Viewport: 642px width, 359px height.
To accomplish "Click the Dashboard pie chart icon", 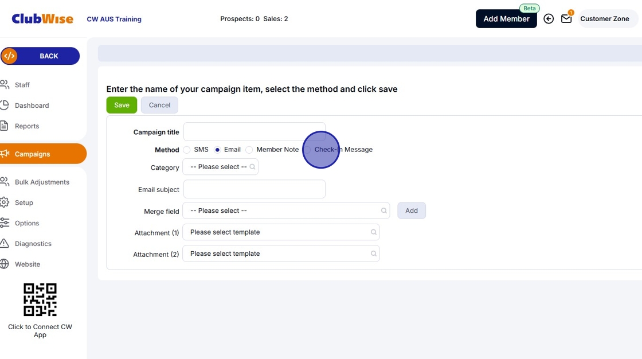I will pyautogui.click(x=5, y=105).
